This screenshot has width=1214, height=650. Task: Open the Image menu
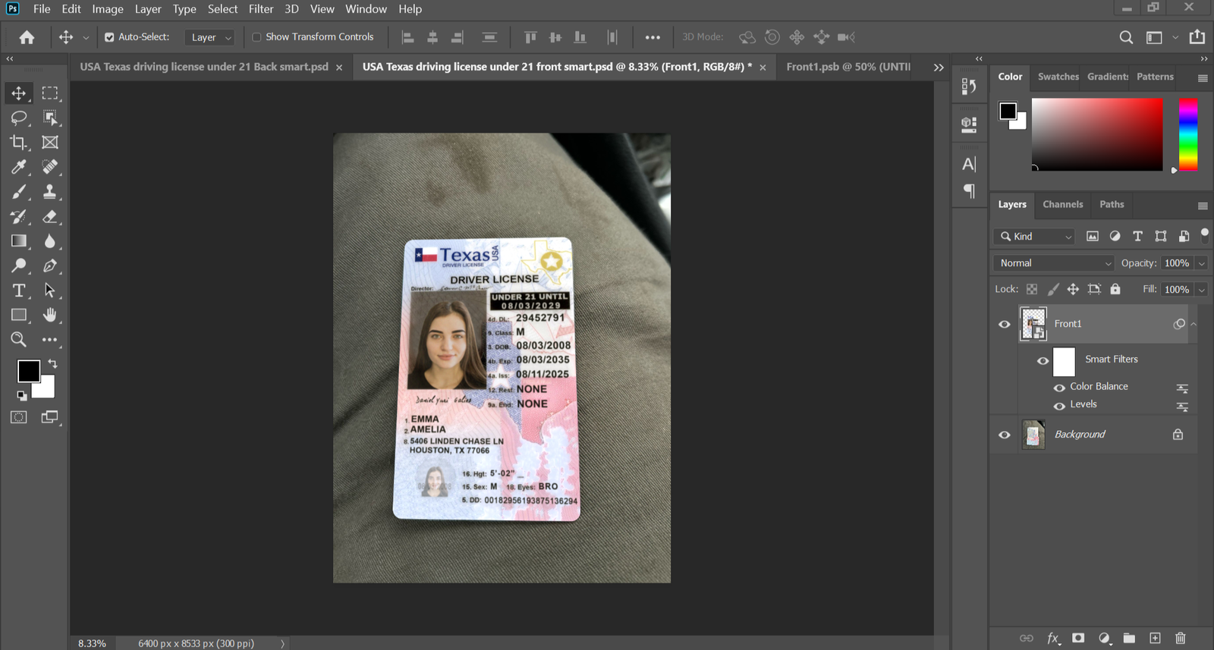108,9
